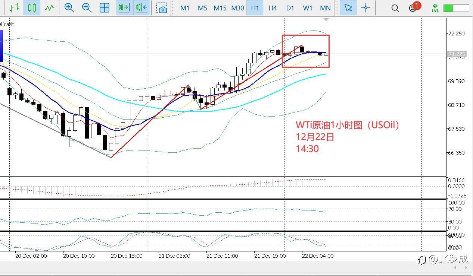473x276 pixels.
Task: Zoom out of the chart
Action: pyautogui.click(x=87, y=7)
